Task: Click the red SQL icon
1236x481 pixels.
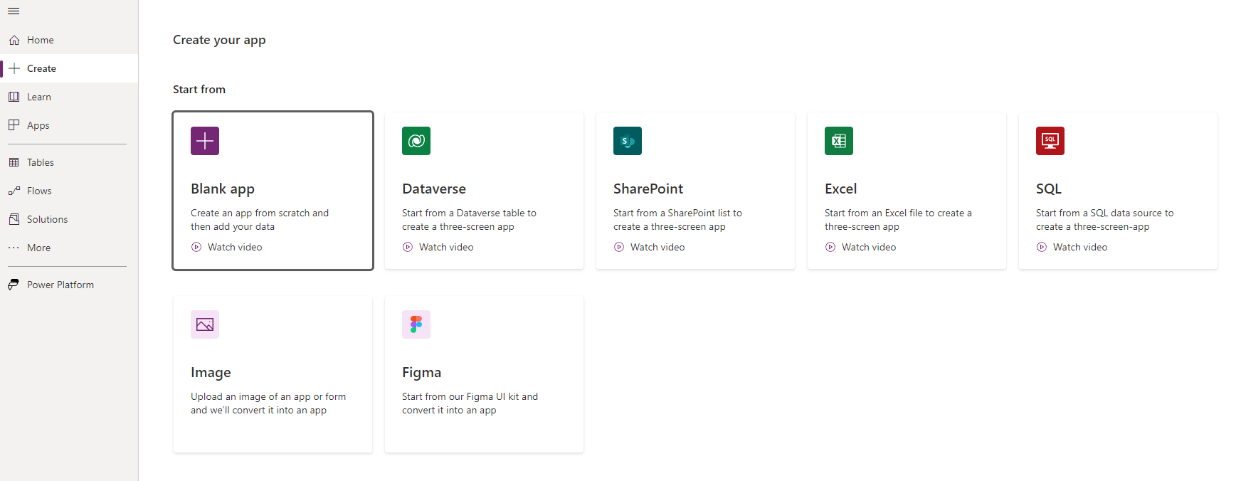Action: [1050, 141]
